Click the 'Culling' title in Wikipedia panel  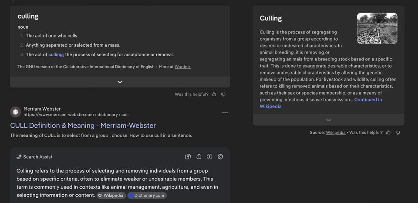[x=271, y=18]
